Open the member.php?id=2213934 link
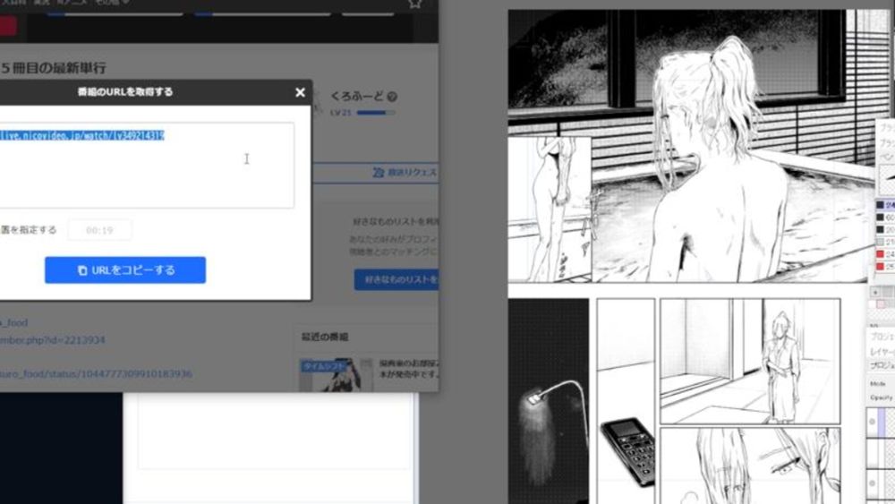The height and width of the screenshot is (504, 895). (53, 340)
